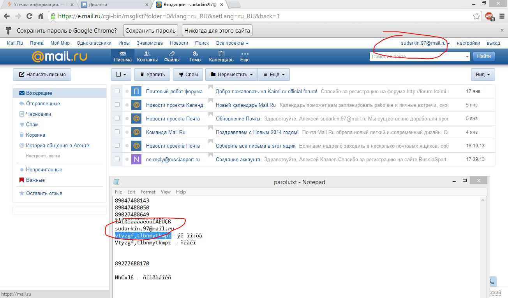Viewport: 508px width, 298px height.
Task: Open the sudarkin.97@mail.ru account dropdown
Action: 425,43
